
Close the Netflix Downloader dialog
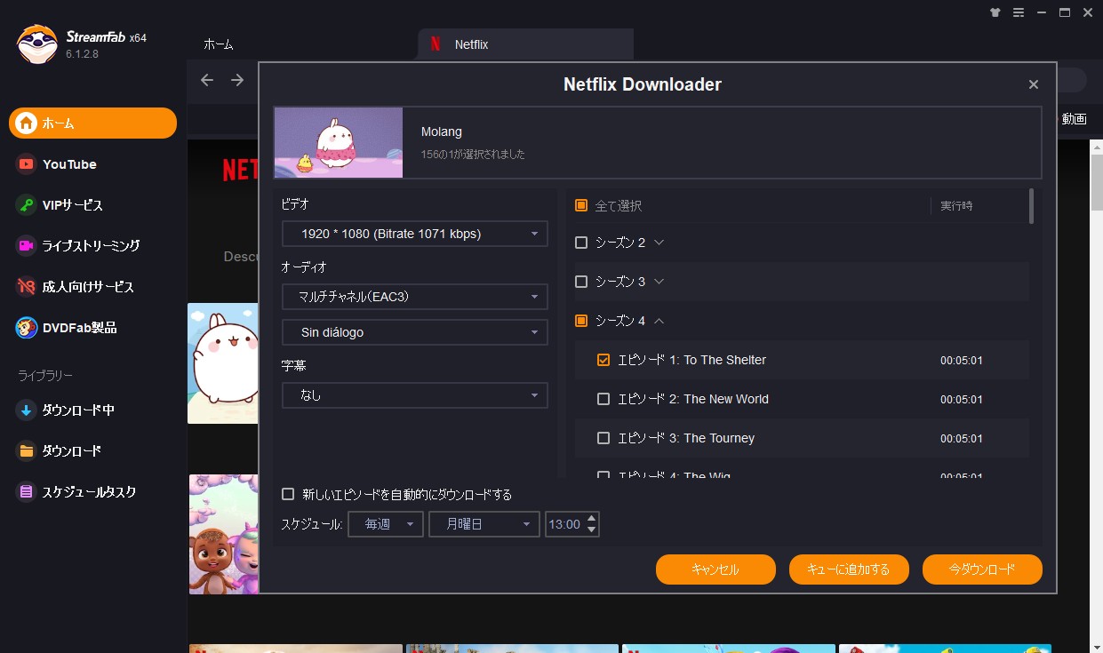point(1033,84)
